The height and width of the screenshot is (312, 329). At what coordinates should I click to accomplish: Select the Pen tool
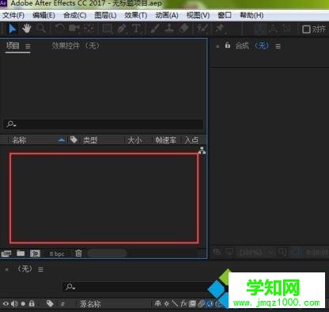tap(122, 29)
